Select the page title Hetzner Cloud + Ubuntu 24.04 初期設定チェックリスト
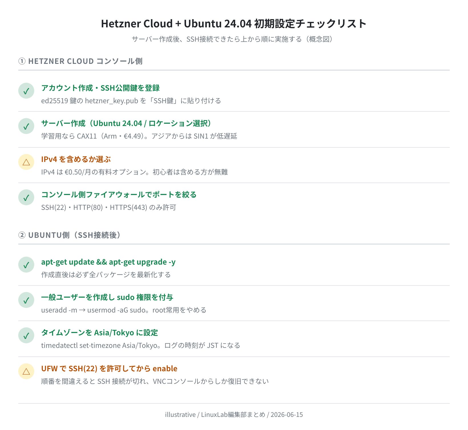Image resolution: width=468 pixels, height=430 pixels. (234, 23)
